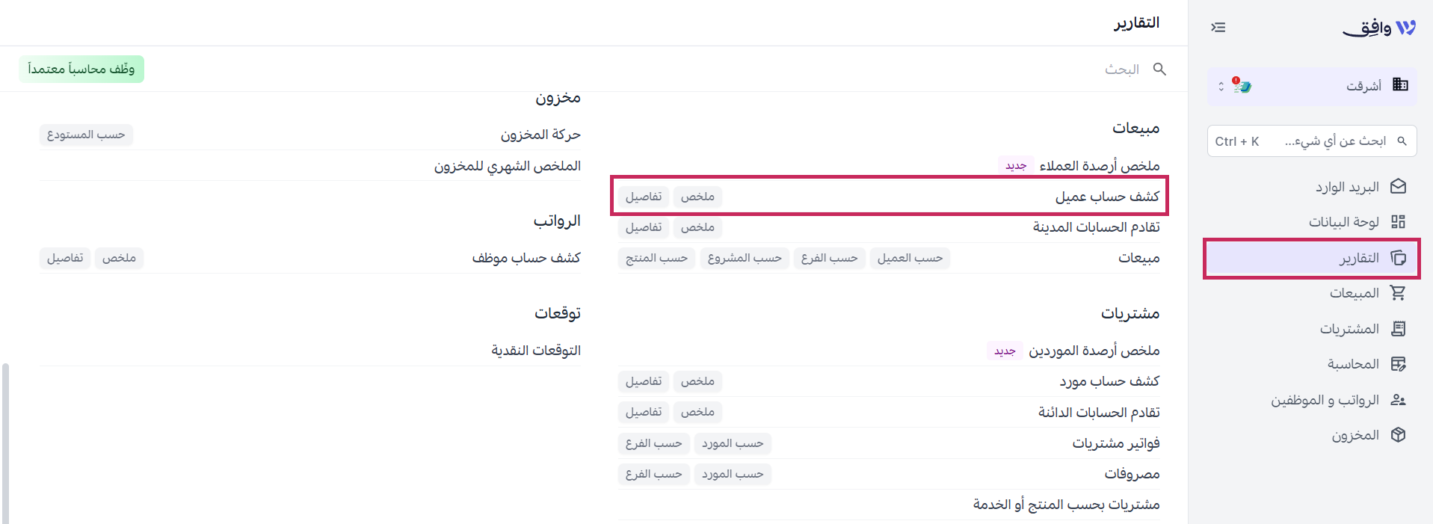Collapse the sidebar with the menu toggle icon

tap(1218, 28)
